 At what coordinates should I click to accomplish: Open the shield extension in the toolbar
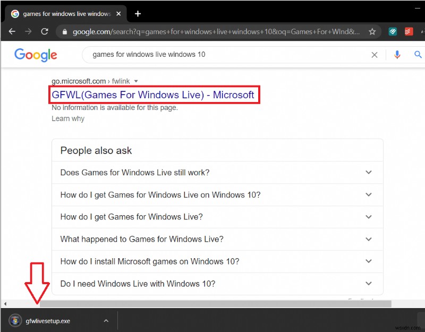393,31
